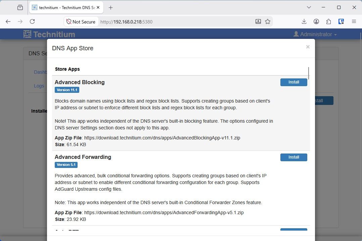Click the Advanced Forwarding heading
This screenshot has height=241, width=362.
83,157
